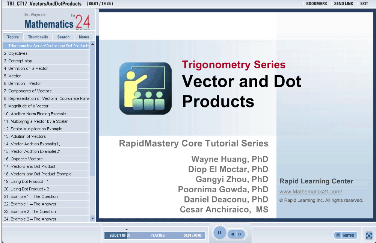Open the Notes tab in sidebar
Screen dimensions: 376x243
point(84,37)
